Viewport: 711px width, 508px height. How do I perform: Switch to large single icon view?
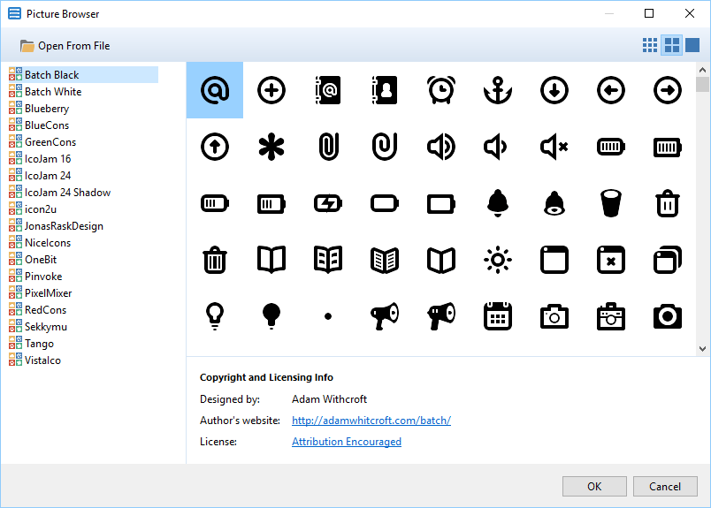click(x=692, y=45)
